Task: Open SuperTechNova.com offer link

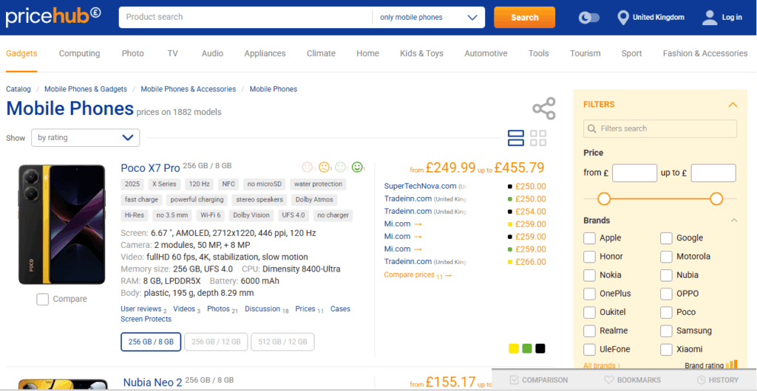Action: [x=420, y=186]
